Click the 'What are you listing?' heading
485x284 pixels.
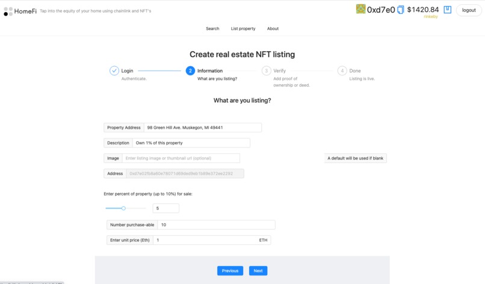click(x=242, y=100)
